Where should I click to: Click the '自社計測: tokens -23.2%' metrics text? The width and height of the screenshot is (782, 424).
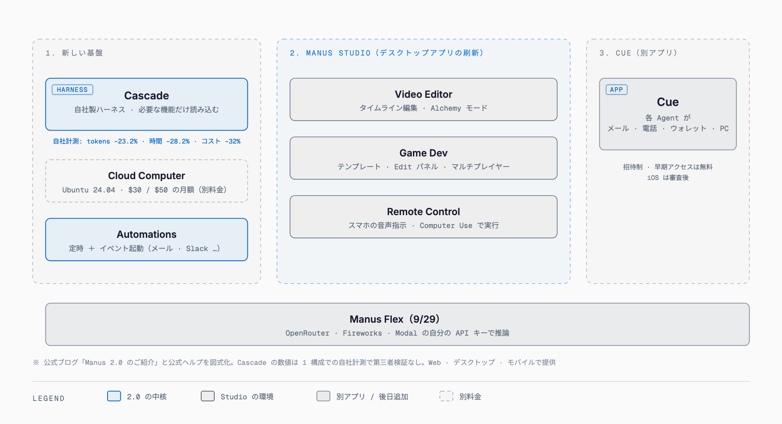pyautogui.click(x=147, y=141)
